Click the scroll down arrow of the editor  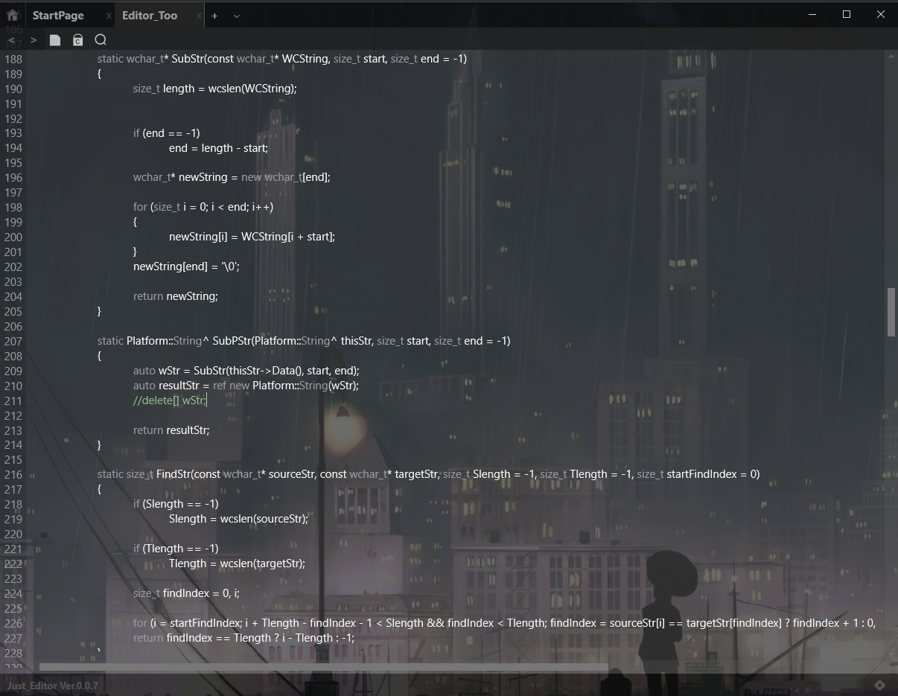891,655
